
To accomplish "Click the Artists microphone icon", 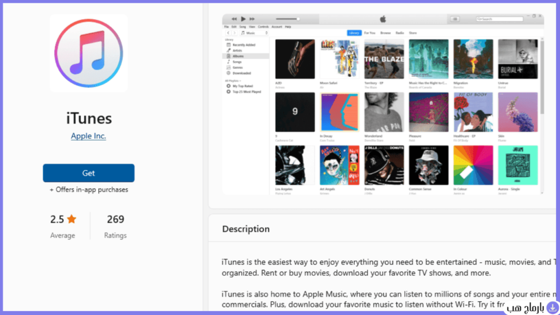I will 229,50.
